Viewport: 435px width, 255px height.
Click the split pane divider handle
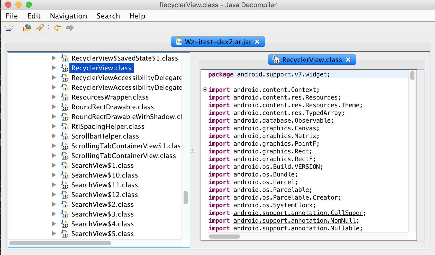point(193,150)
